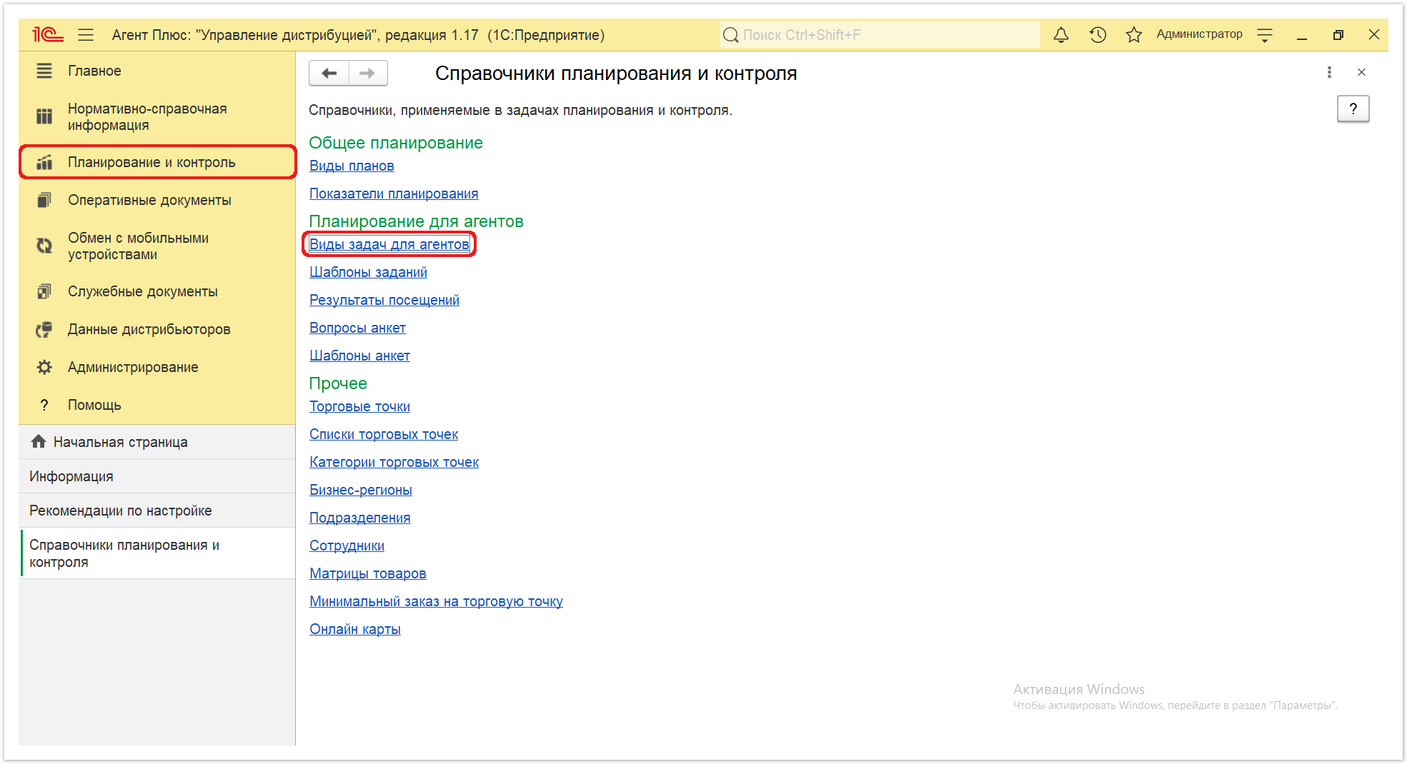The width and height of the screenshot is (1407, 764).
Task: Click the Помощь question mark icon
Action: point(44,405)
